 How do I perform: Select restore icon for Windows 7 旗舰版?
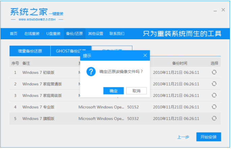214,119
